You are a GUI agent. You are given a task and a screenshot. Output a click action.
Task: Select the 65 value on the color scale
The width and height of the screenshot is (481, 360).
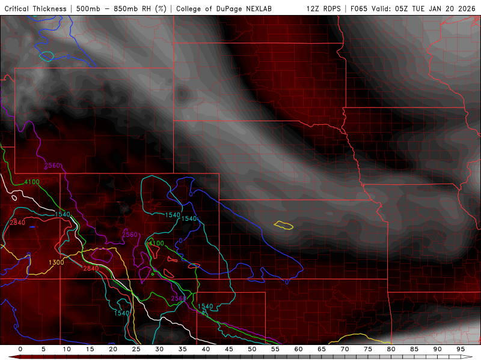322,349
